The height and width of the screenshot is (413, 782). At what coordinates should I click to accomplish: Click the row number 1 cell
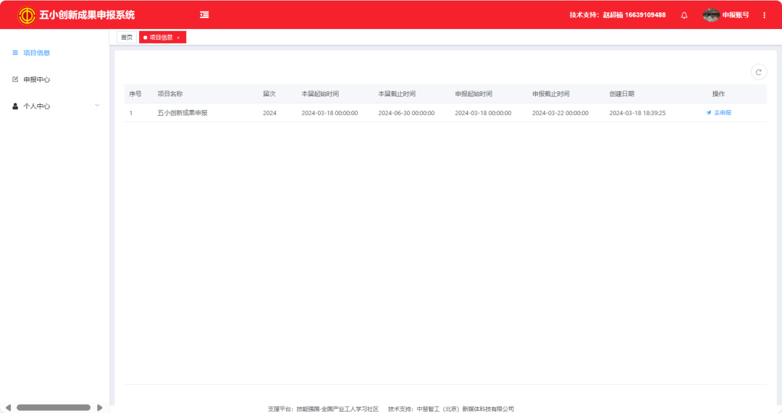click(x=131, y=113)
